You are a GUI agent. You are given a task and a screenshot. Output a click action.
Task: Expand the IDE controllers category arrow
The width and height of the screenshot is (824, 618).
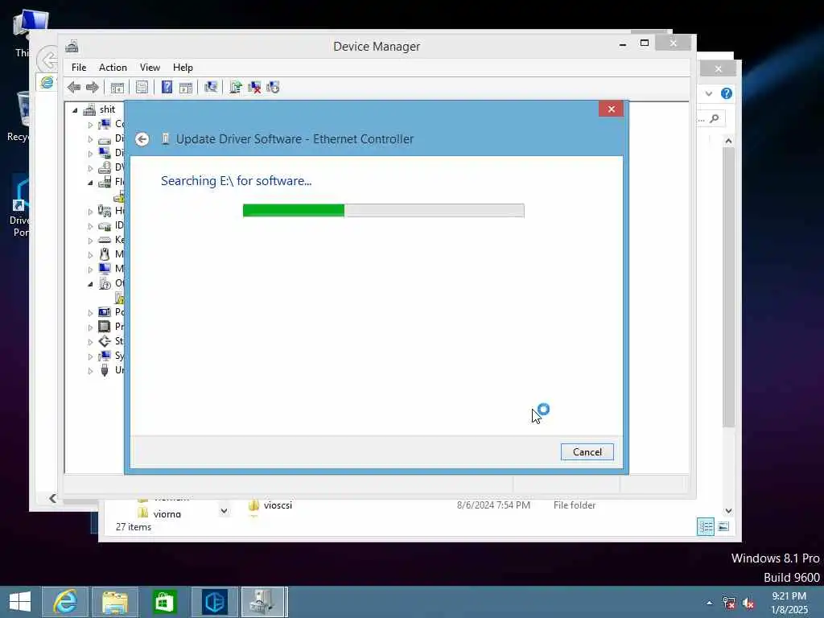(90, 226)
